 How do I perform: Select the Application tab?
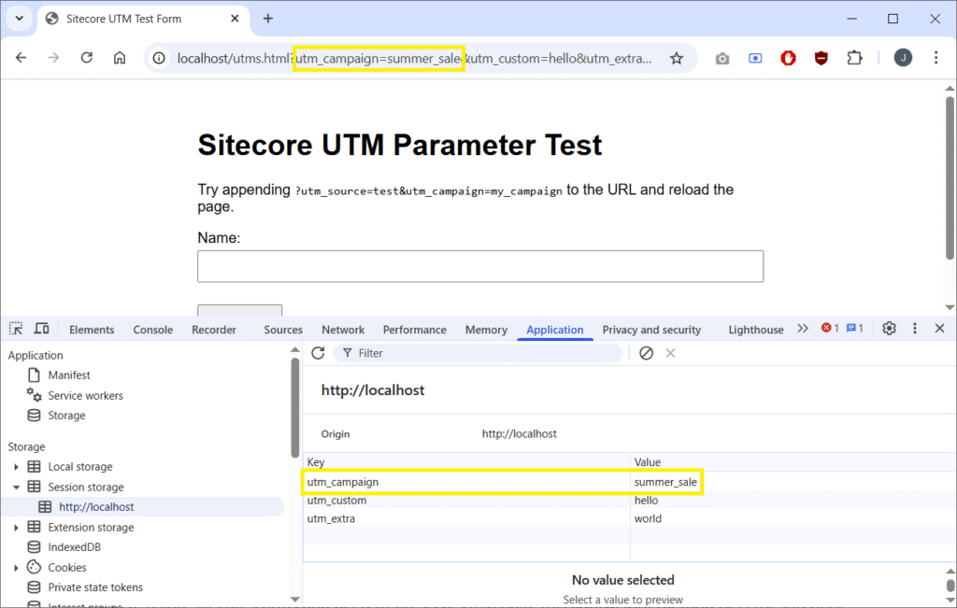(555, 330)
